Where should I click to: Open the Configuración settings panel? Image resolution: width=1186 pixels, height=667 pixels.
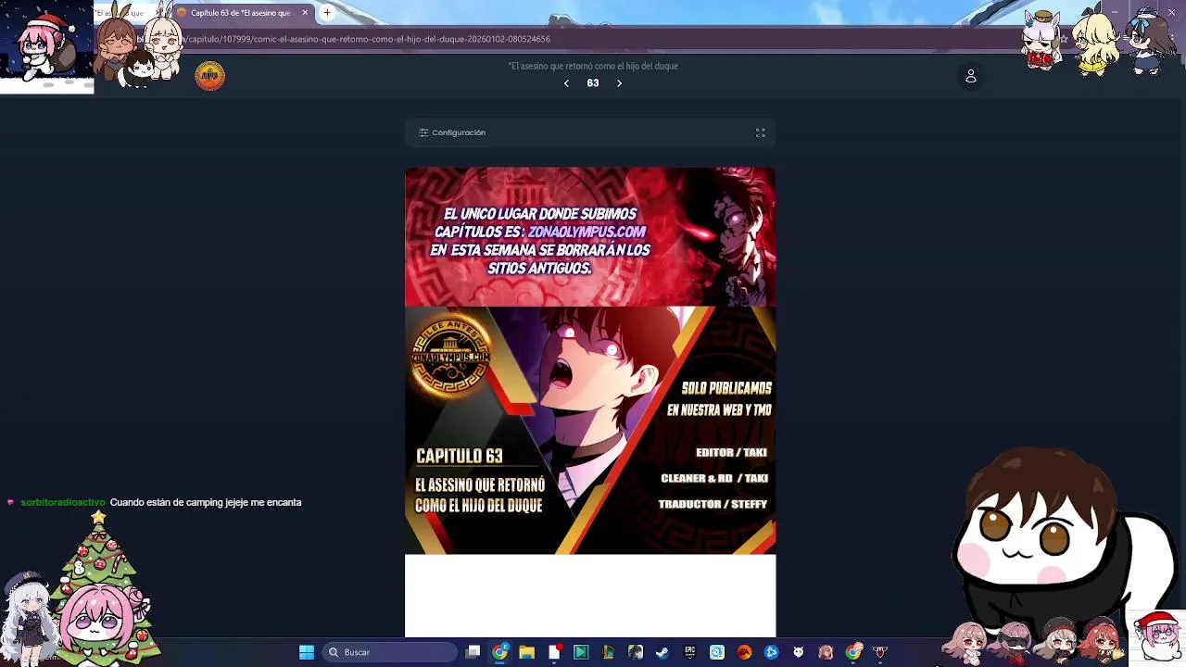[x=452, y=132]
